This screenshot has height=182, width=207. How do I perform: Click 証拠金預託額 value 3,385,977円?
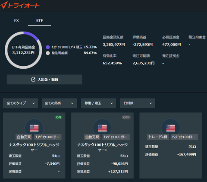coord(114,45)
